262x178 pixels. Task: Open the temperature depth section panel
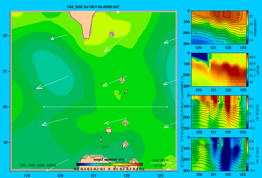pos(219,27)
